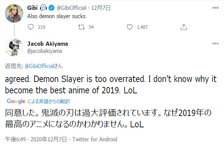Open Jacob Akiyama's avatar

point(14,47)
